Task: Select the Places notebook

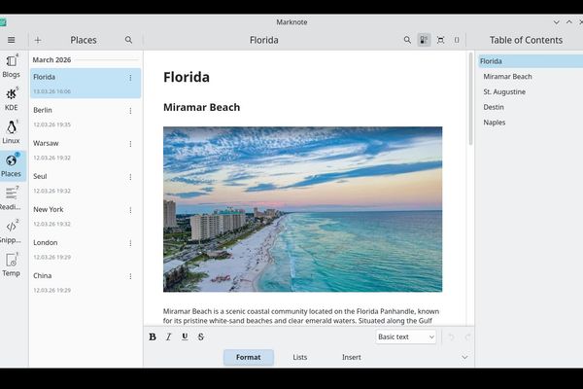Action: click(11, 165)
